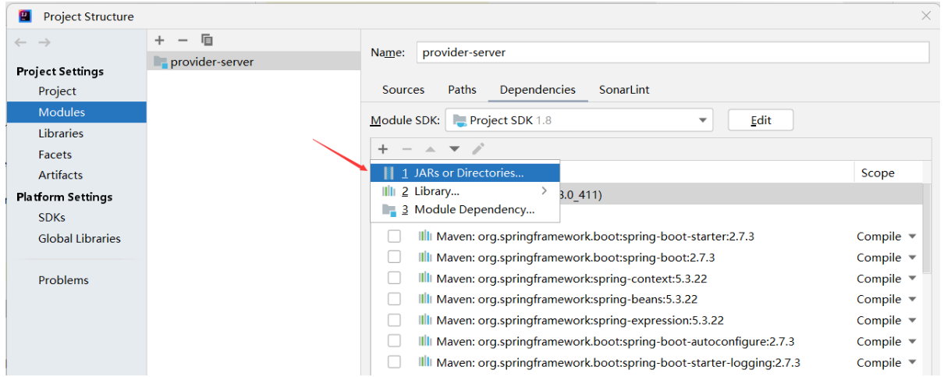Toggle export checkbox for spring-boot:2.7.3

(394, 257)
